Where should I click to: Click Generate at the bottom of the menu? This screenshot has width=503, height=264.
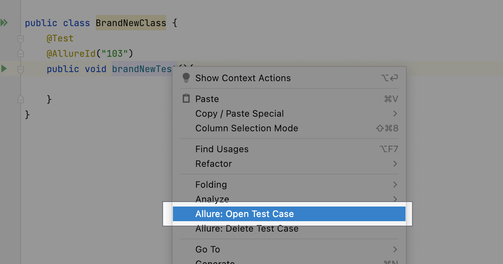(x=214, y=262)
